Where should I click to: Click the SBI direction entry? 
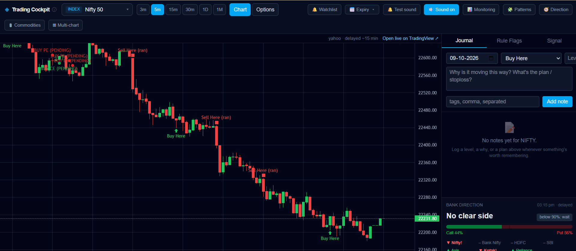pyautogui.click(x=548, y=243)
